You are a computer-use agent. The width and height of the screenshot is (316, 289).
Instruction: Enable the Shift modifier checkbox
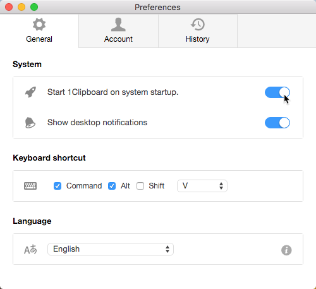[140, 186]
